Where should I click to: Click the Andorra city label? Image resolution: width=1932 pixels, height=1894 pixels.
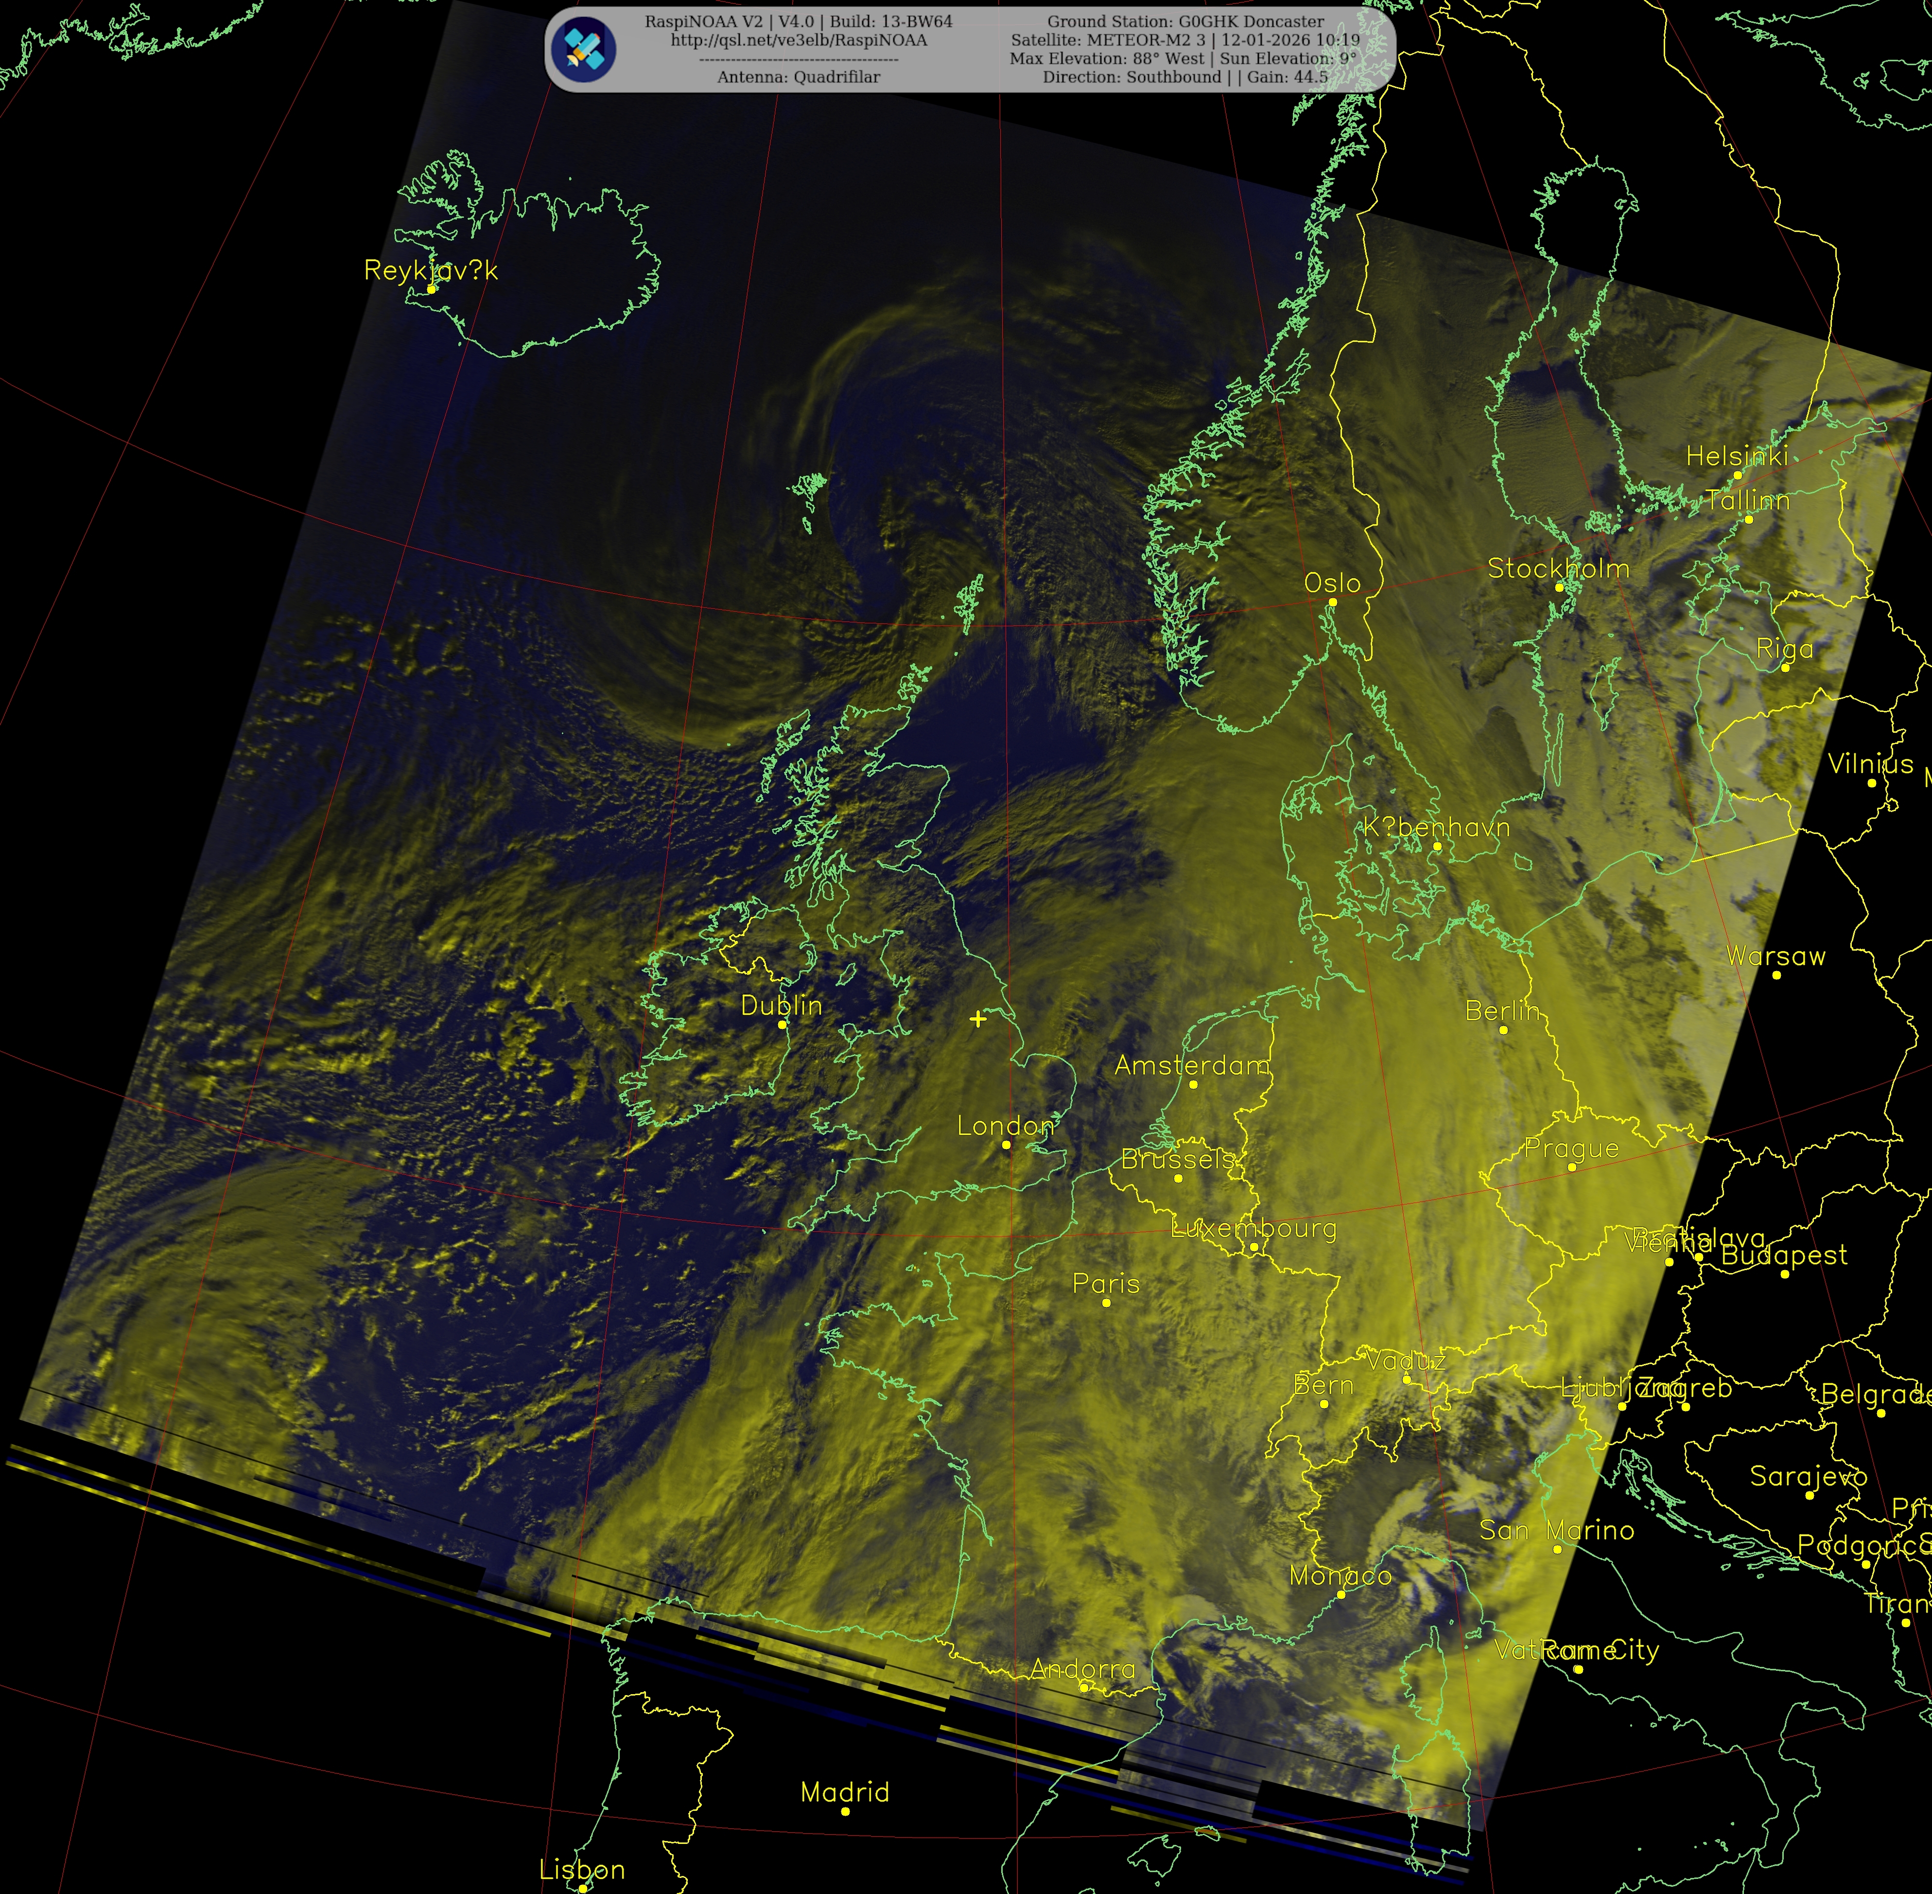pyautogui.click(x=1083, y=1669)
